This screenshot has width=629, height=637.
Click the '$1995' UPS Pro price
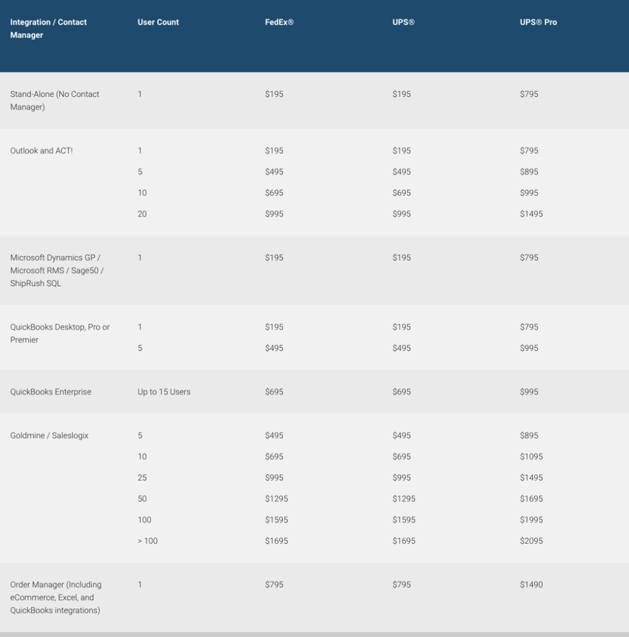pos(531,520)
